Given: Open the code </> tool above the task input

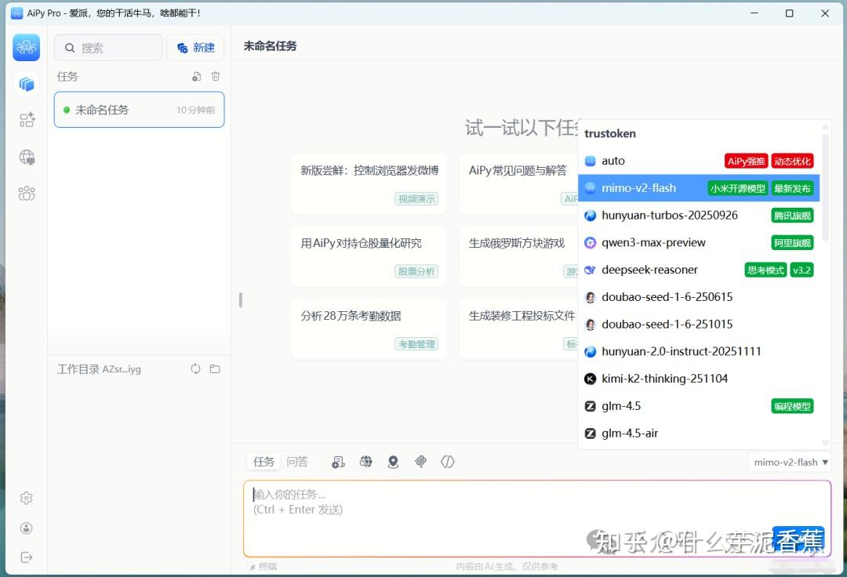Looking at the screenshot, I should point(448,462).
